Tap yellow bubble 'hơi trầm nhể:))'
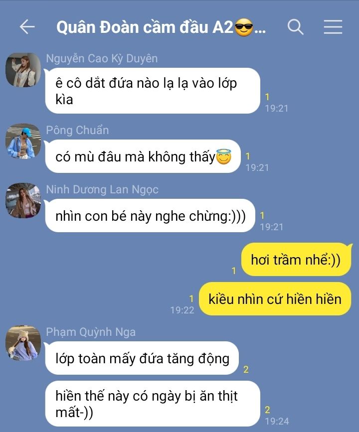 [296, 260]
